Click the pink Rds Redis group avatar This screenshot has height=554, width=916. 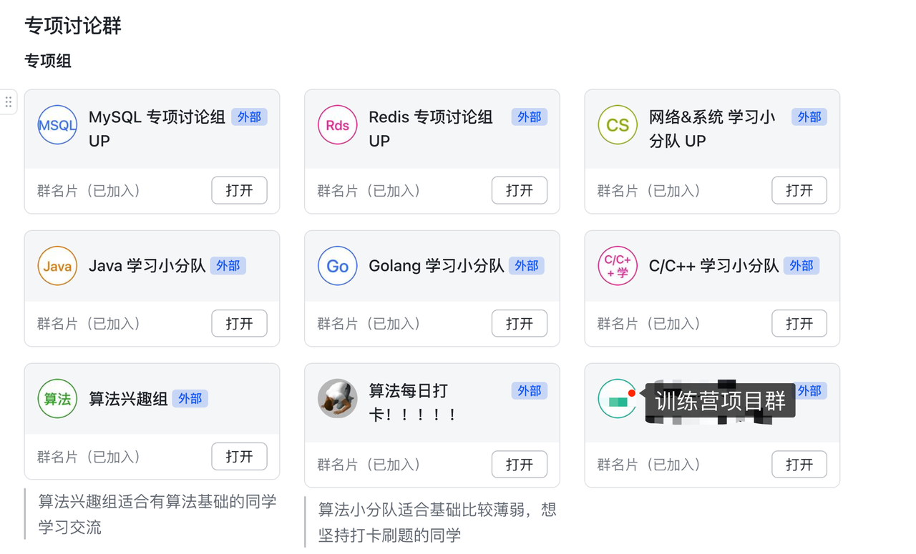[337, 125]
